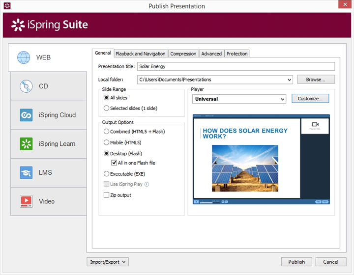Click the iSpring title bar app icon
The width and height of the screenshot is (354, 275).
(x=7, y=6)
